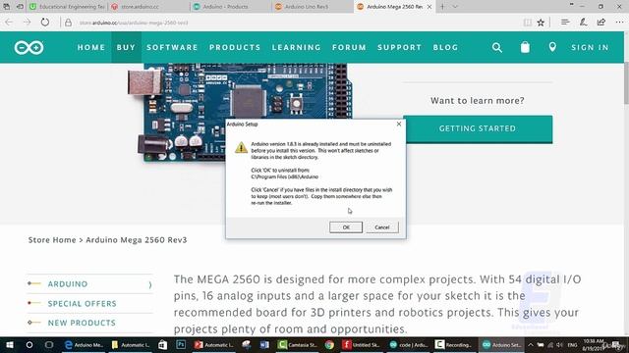Click the Arduino Mega board image
629x353 pixels.
[x=240, y=112]
